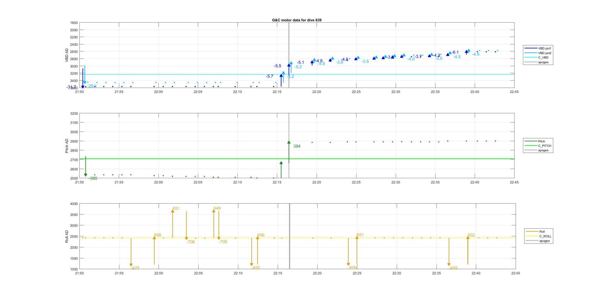The image size is (611, 302).
Task: Click the '-29.1' VBD rate label
Action: coord(92,86)
